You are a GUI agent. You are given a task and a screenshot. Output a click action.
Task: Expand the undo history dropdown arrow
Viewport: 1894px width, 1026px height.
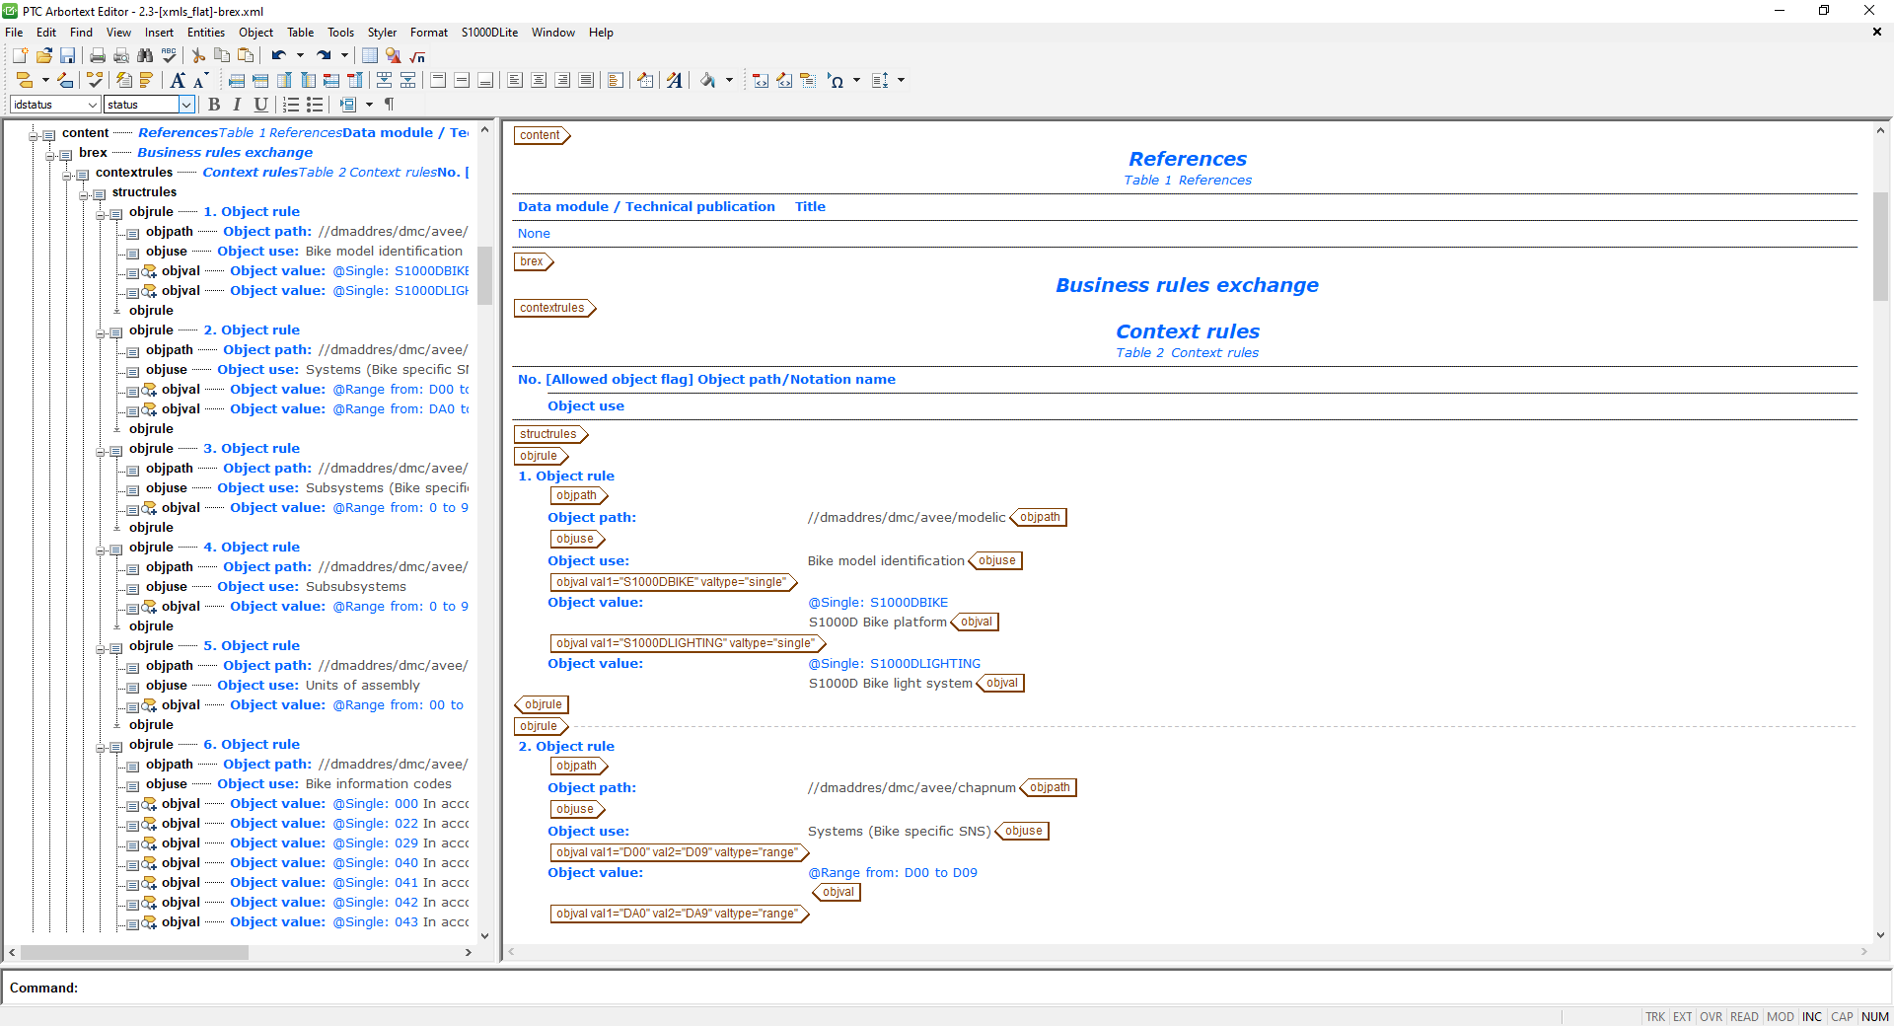(302, 56)
